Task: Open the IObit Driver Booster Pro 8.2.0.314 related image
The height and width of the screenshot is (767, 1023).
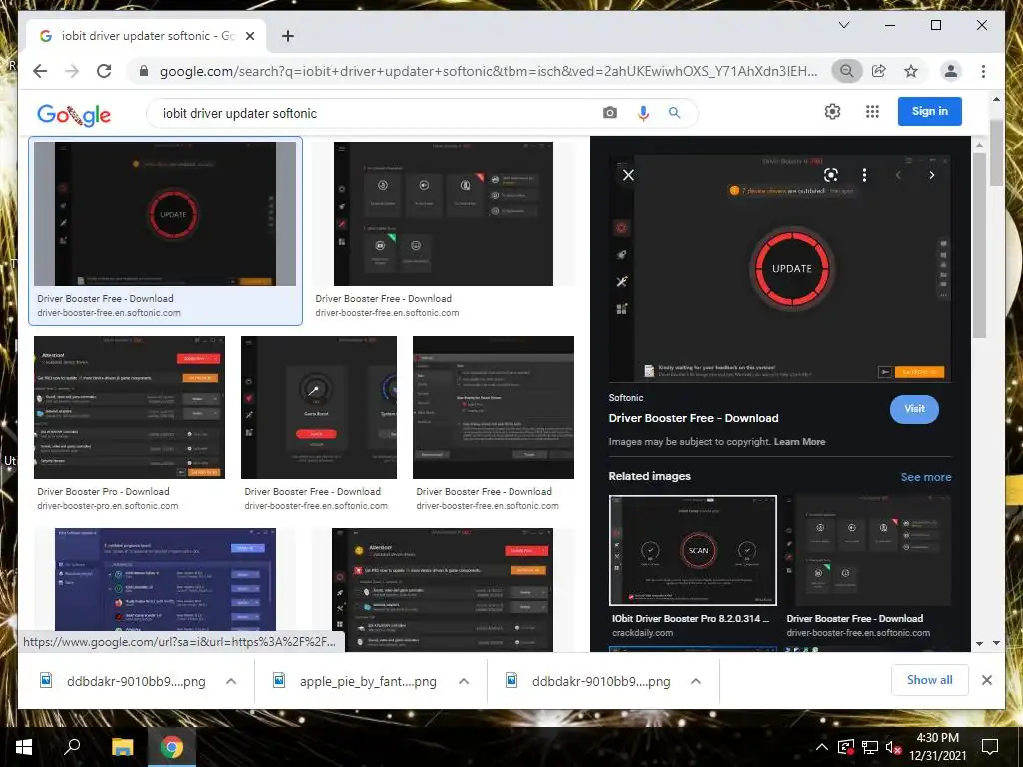Action: [x=693, y=550]
